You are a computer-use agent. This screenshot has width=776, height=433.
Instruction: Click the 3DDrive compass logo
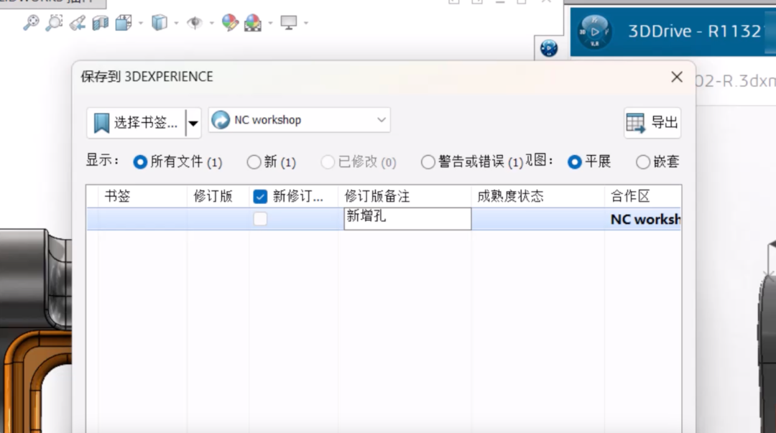tap(595, 32)
